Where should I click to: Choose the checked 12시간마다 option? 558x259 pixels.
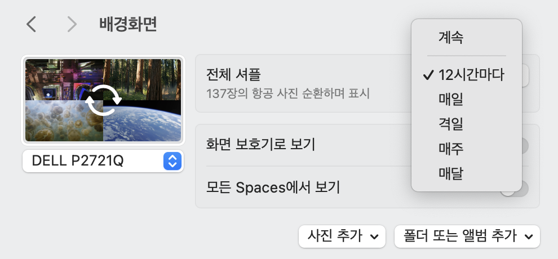471,75
